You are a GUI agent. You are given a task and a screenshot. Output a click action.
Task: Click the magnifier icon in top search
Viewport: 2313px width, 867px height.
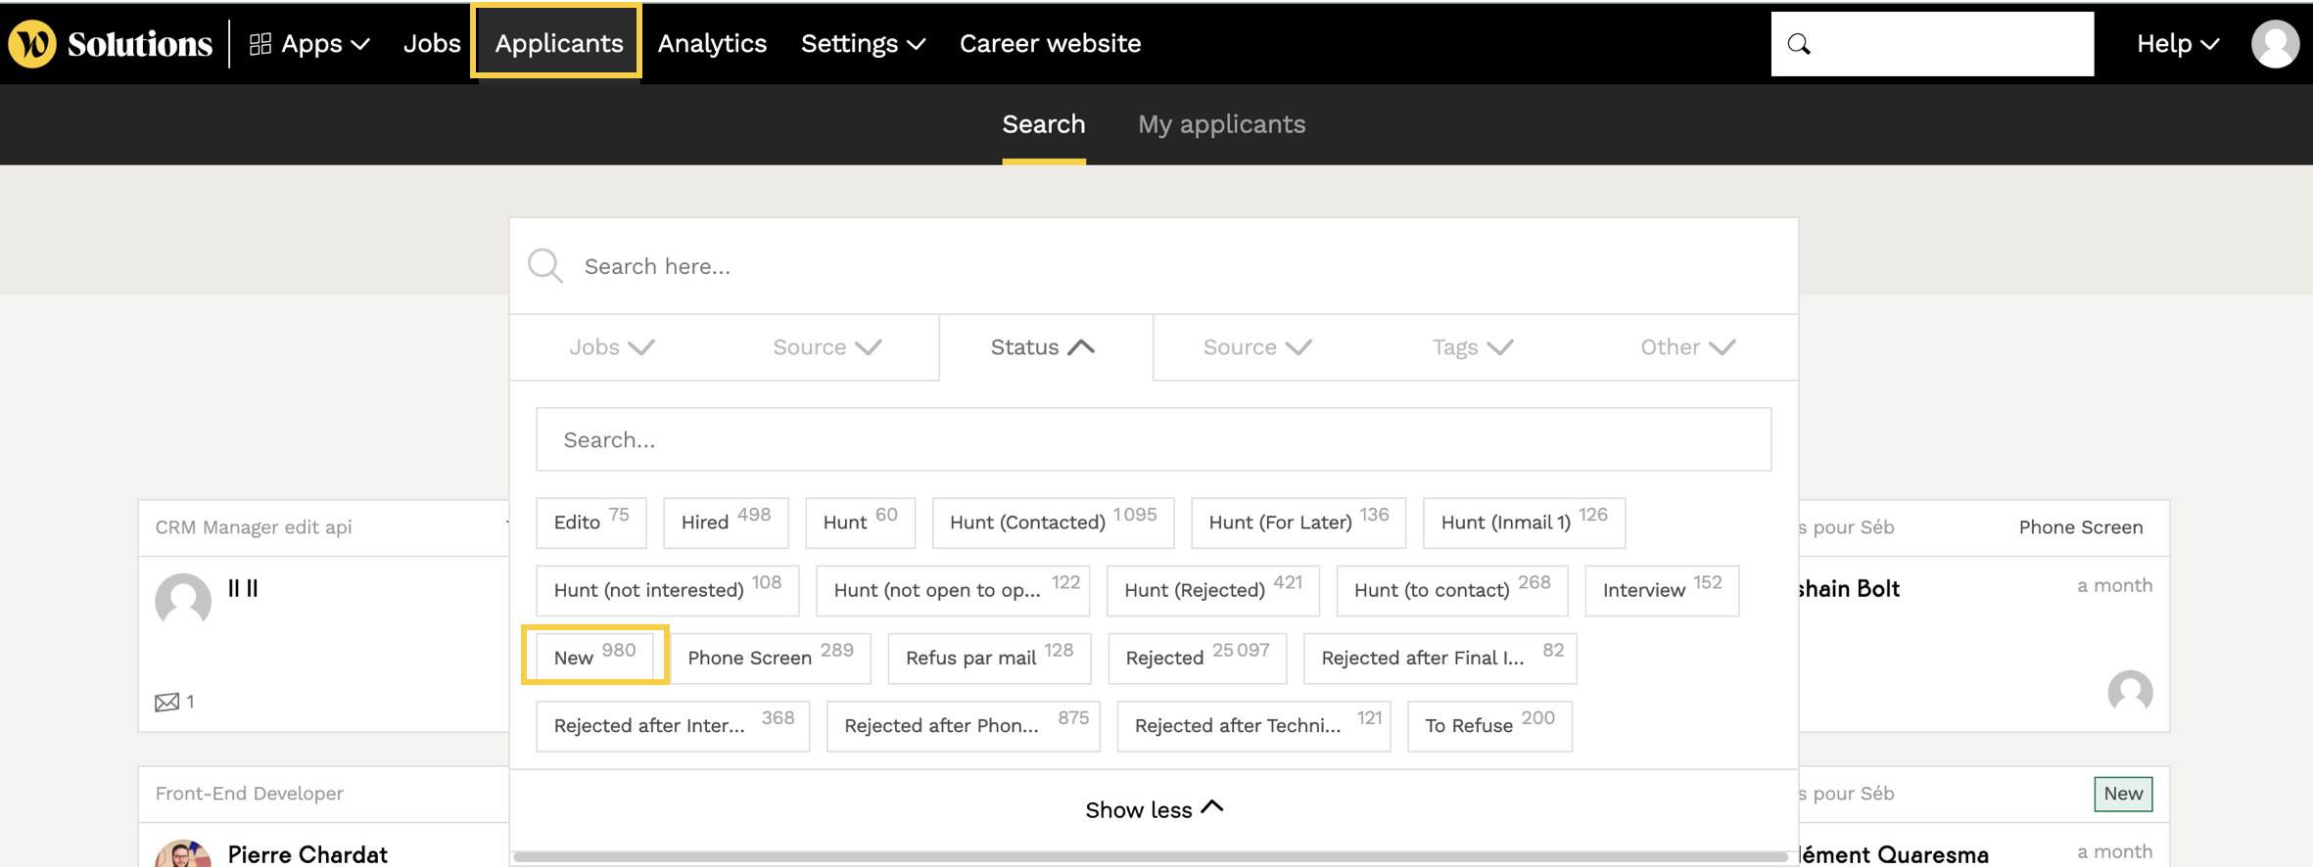point(1799,44)
